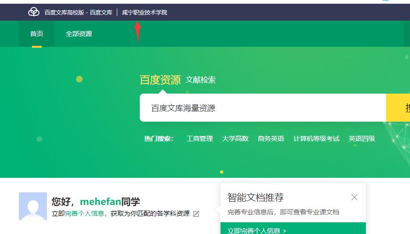Viewport: 410px width, 234px height.
Task: Select the 百度资源 search tab
Action: tap(160, 80)
